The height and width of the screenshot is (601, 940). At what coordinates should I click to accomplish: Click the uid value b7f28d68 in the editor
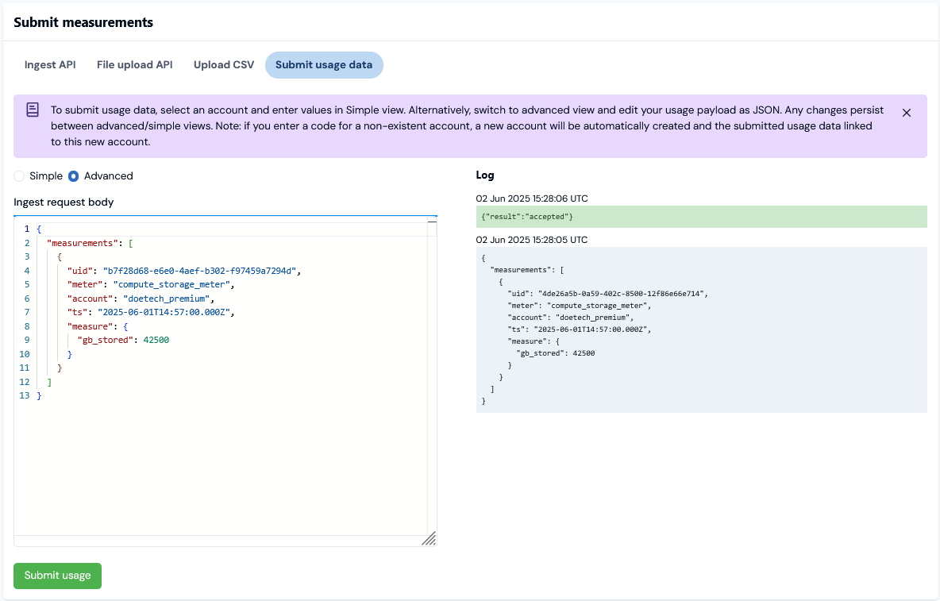(199, 271)
